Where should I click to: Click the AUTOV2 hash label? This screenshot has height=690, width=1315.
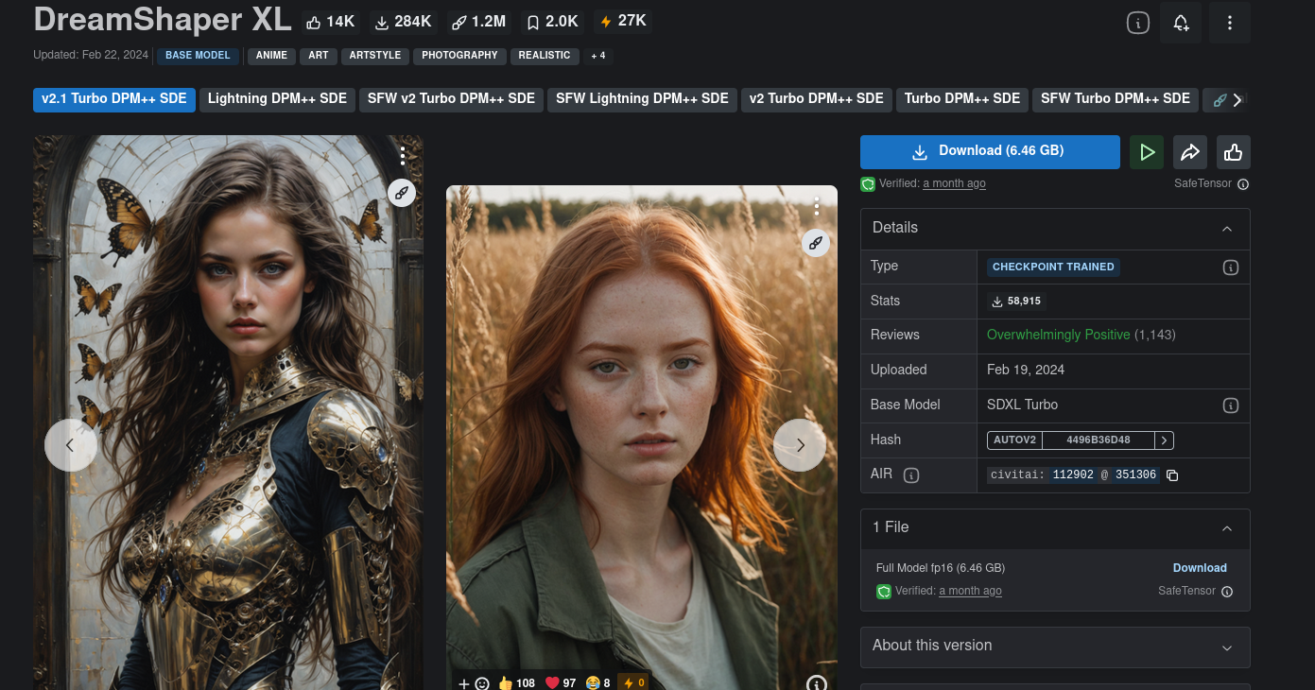point(1014,440)
